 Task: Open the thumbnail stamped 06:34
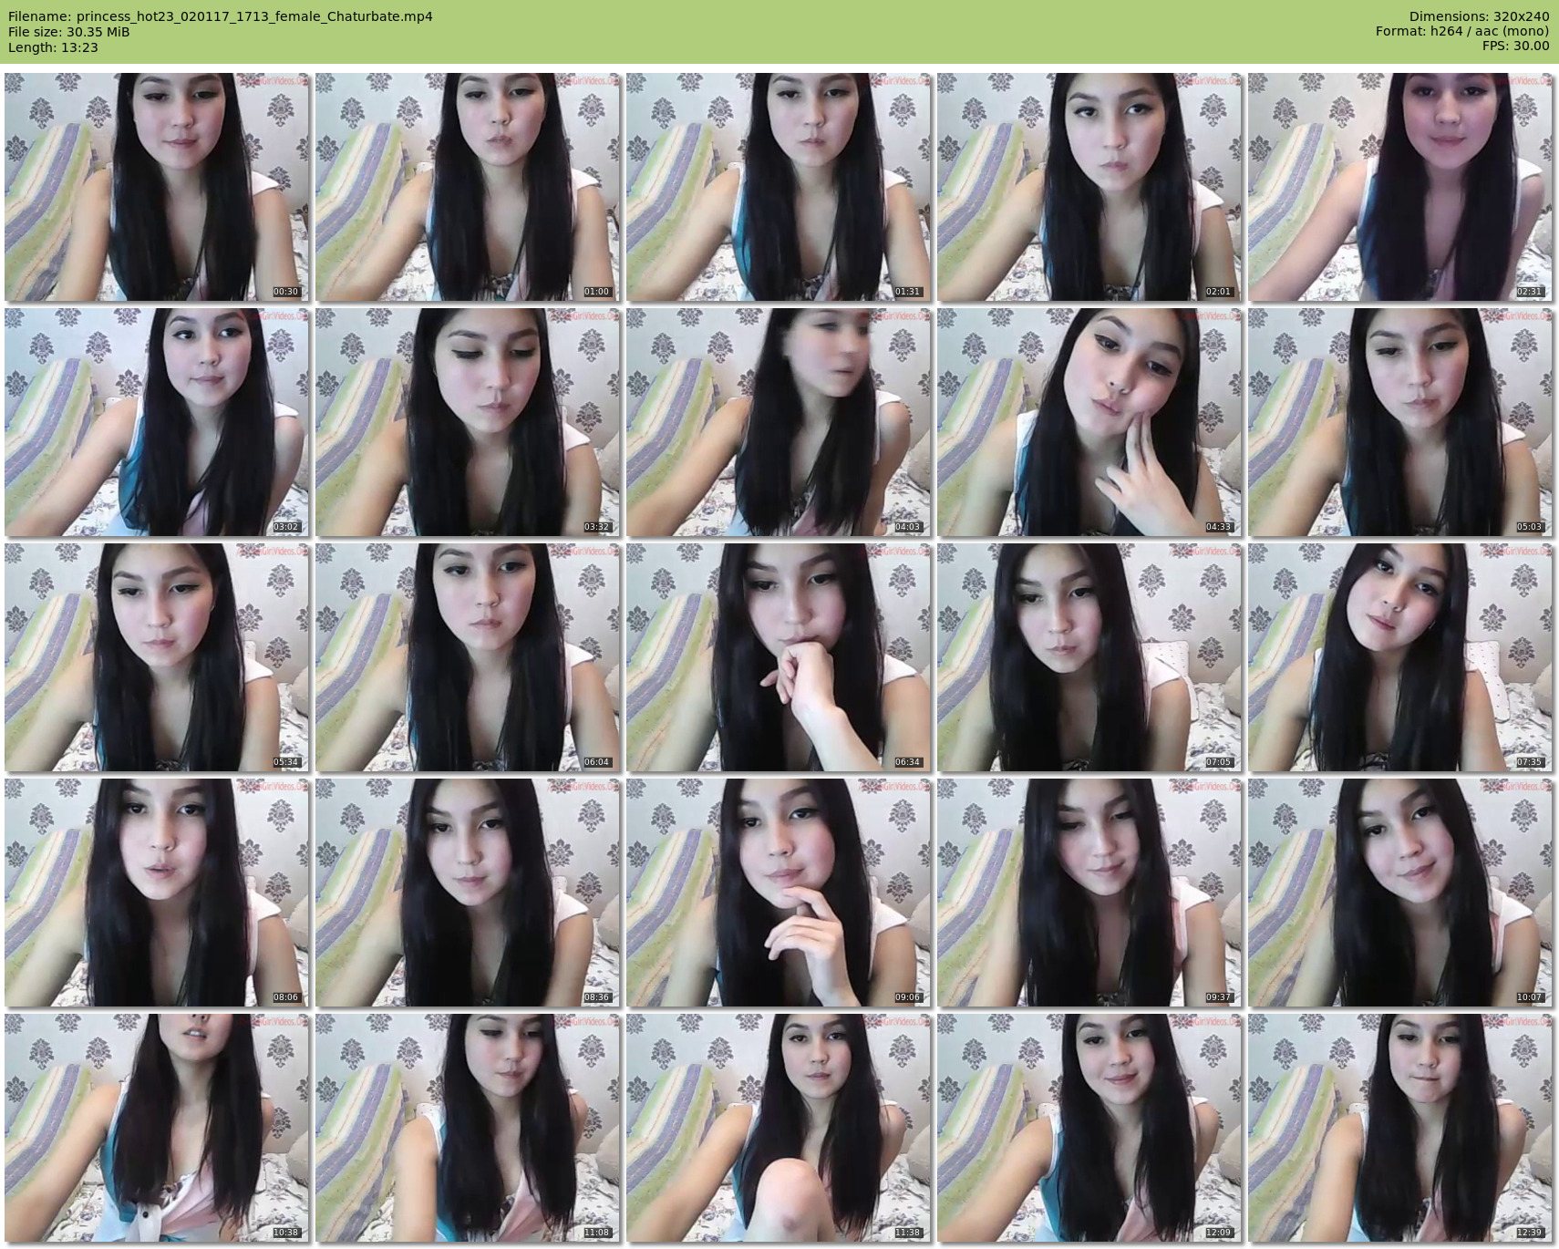(779, 657)
